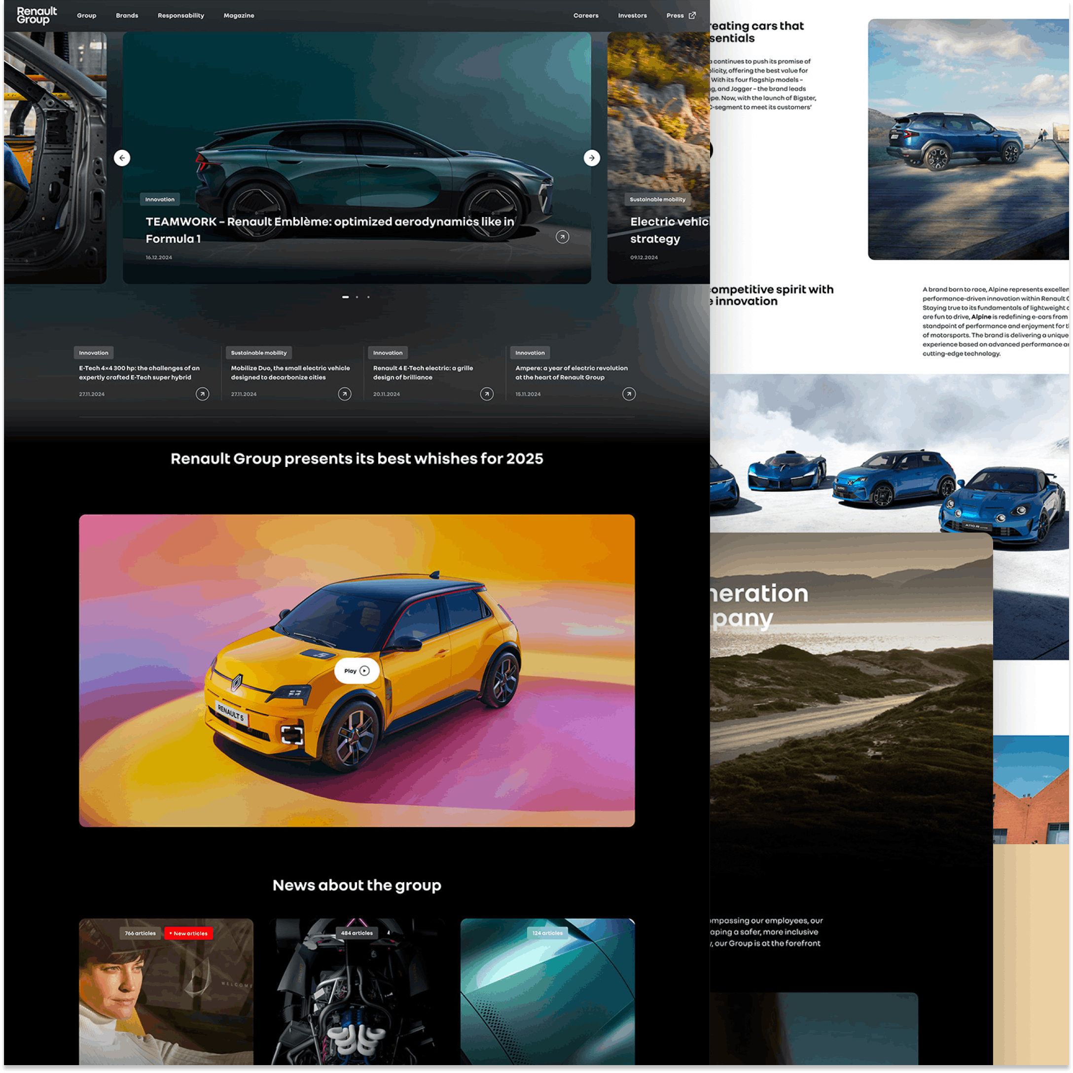The image size is (1073, 1073).
Task: Open the 484 articles engine thumbnail
Action: (x=357, y=994)
